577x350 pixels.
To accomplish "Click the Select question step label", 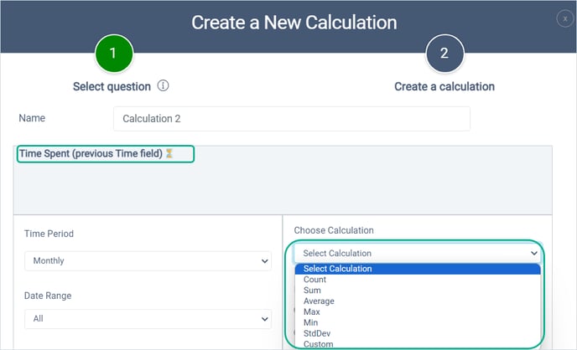I will (x=112, y=87).
